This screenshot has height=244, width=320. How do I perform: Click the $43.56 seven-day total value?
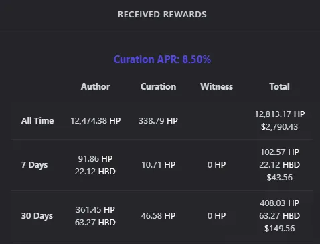coord(279,178)
